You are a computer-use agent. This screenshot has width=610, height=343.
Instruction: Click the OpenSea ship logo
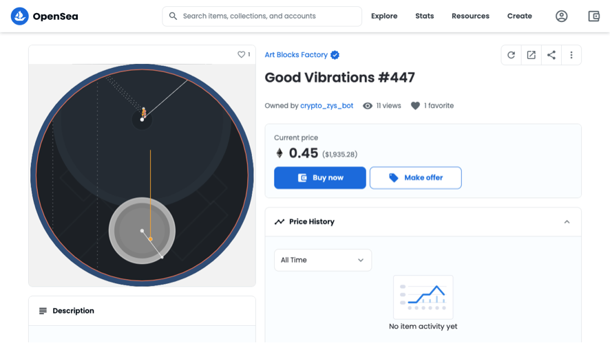point(19,16)
